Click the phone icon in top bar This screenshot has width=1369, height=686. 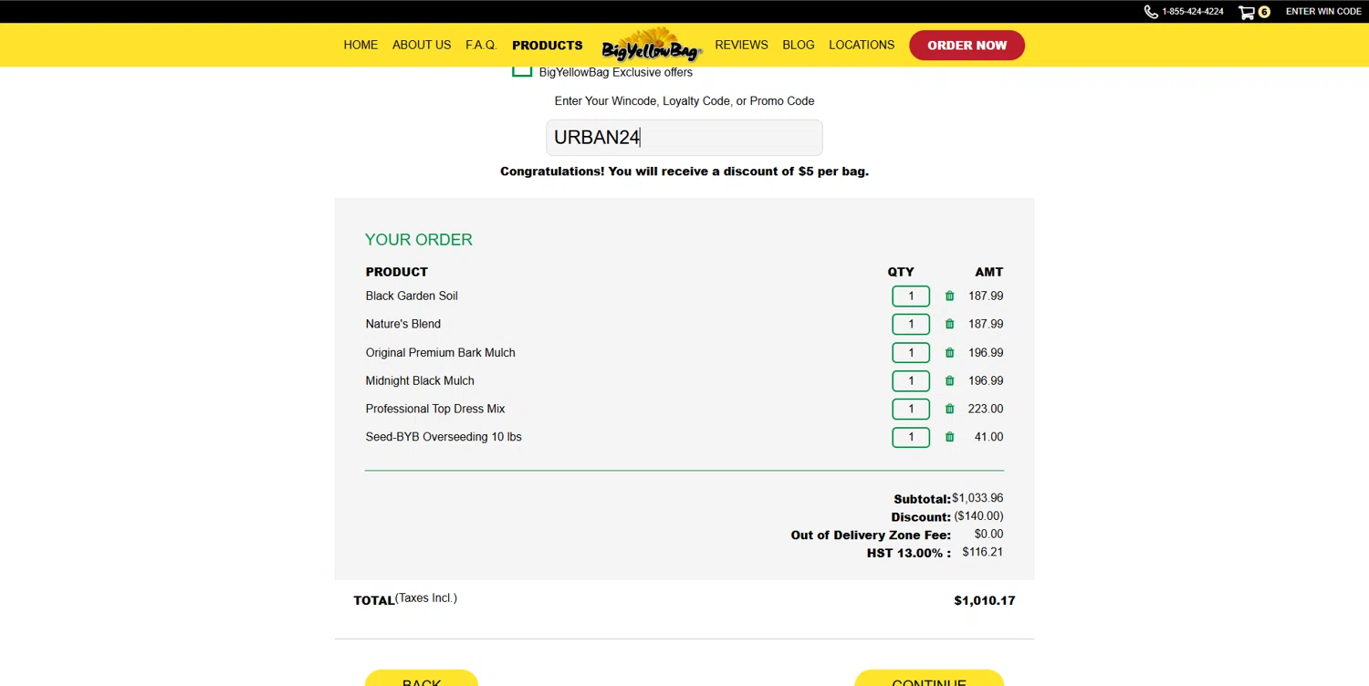(1151, 12)
